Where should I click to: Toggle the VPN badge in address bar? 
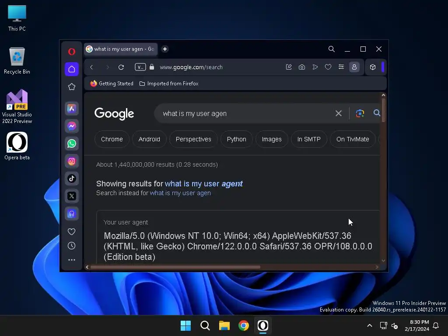pyautogui.click(x=140, y=67)
